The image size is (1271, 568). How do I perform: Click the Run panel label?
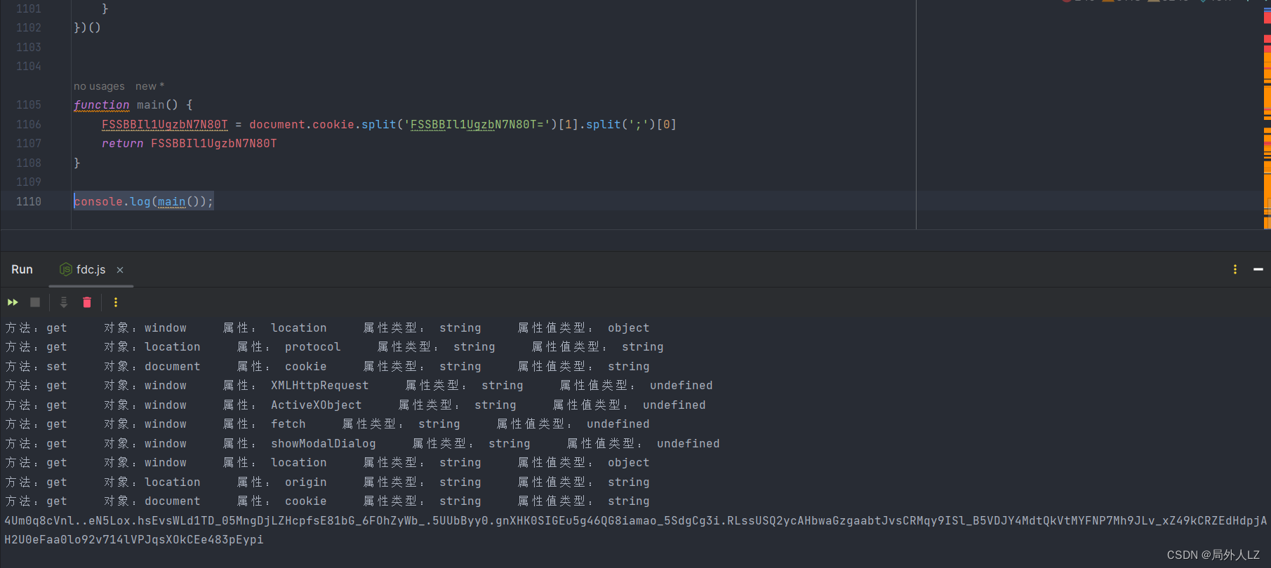22,269
